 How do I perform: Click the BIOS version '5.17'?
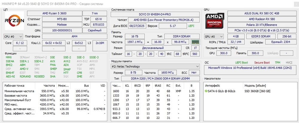click(173, 26)
